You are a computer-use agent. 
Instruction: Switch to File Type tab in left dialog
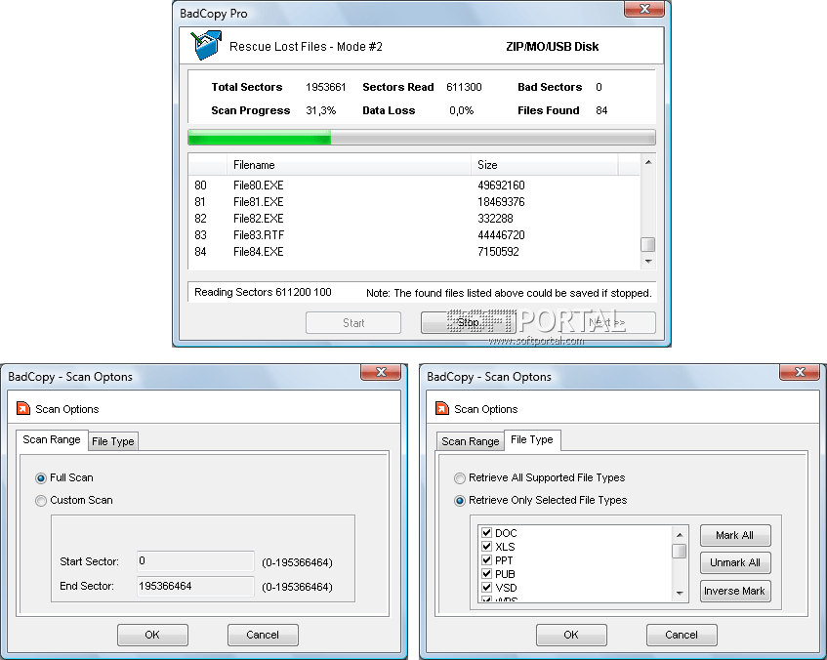113,441
